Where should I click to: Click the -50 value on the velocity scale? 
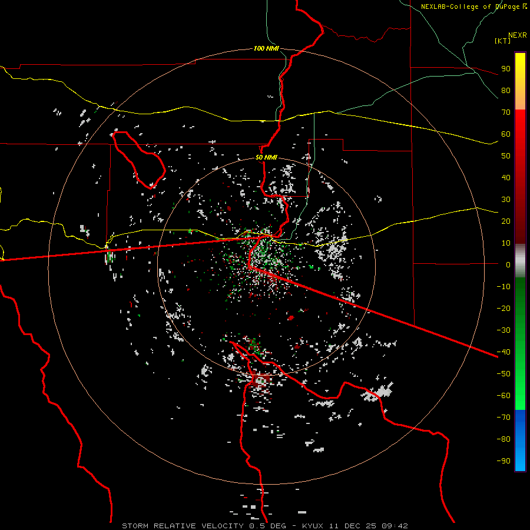coord(503,373)
